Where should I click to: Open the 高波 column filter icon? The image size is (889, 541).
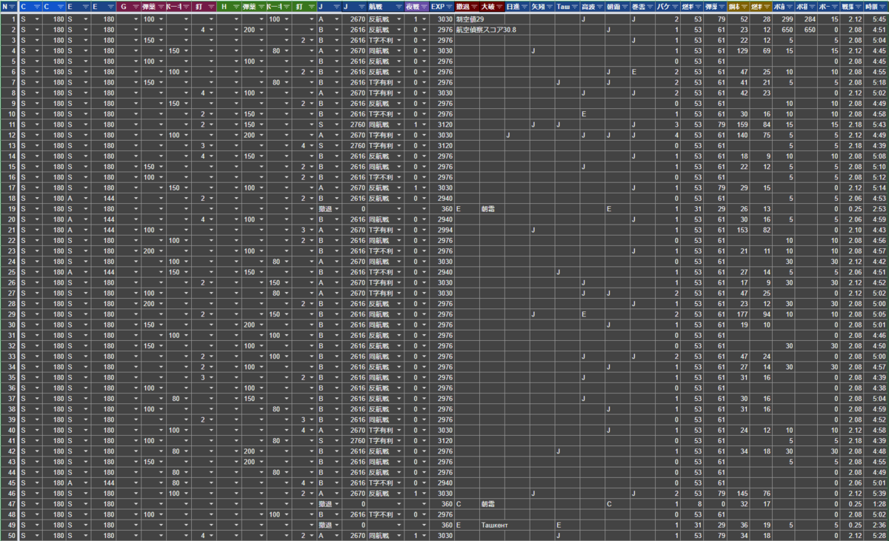click(x=600, y=6)
